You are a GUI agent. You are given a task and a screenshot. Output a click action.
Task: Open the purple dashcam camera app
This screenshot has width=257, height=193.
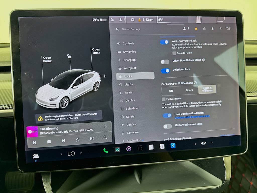(x=129, y=149)
